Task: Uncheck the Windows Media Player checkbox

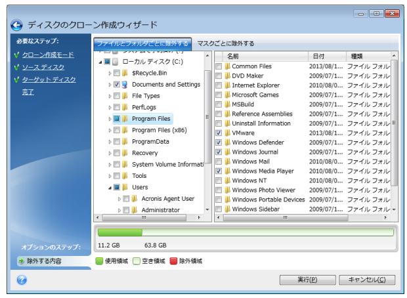Action: click(219, 171)
